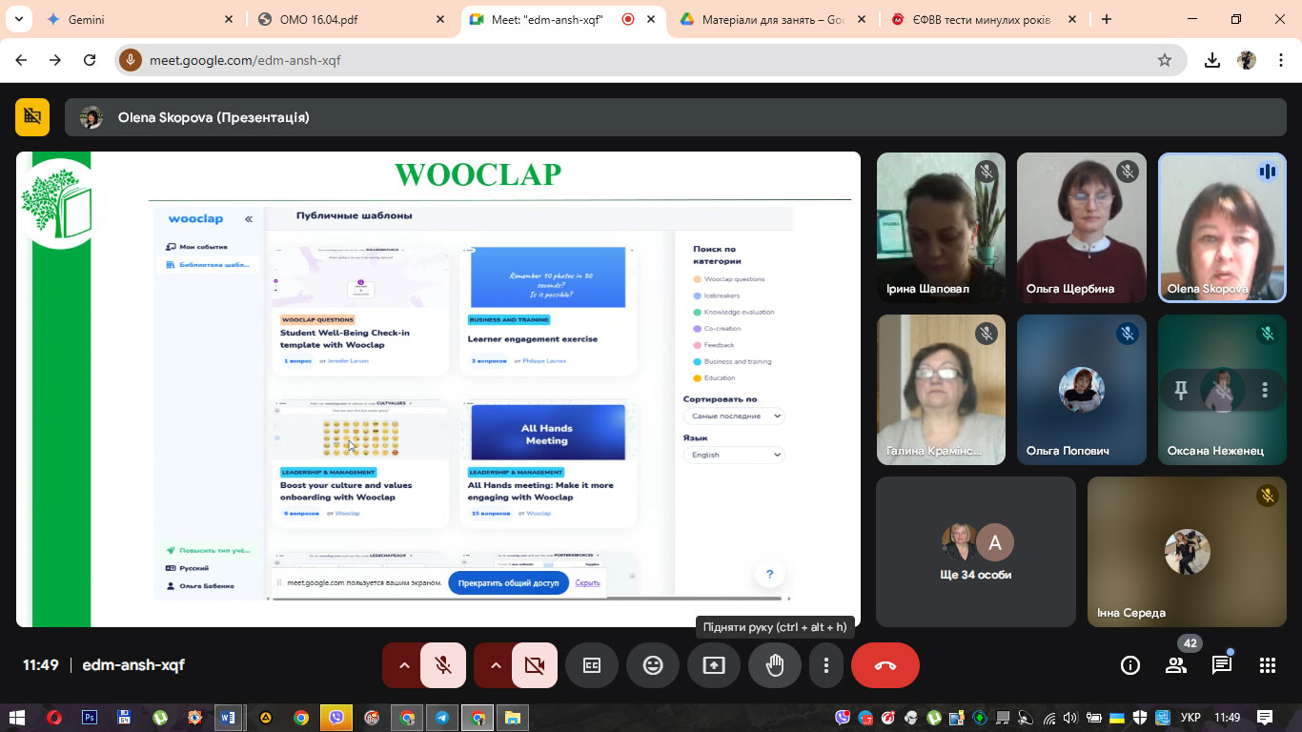Open Windows notification center

coord(1265,718)
